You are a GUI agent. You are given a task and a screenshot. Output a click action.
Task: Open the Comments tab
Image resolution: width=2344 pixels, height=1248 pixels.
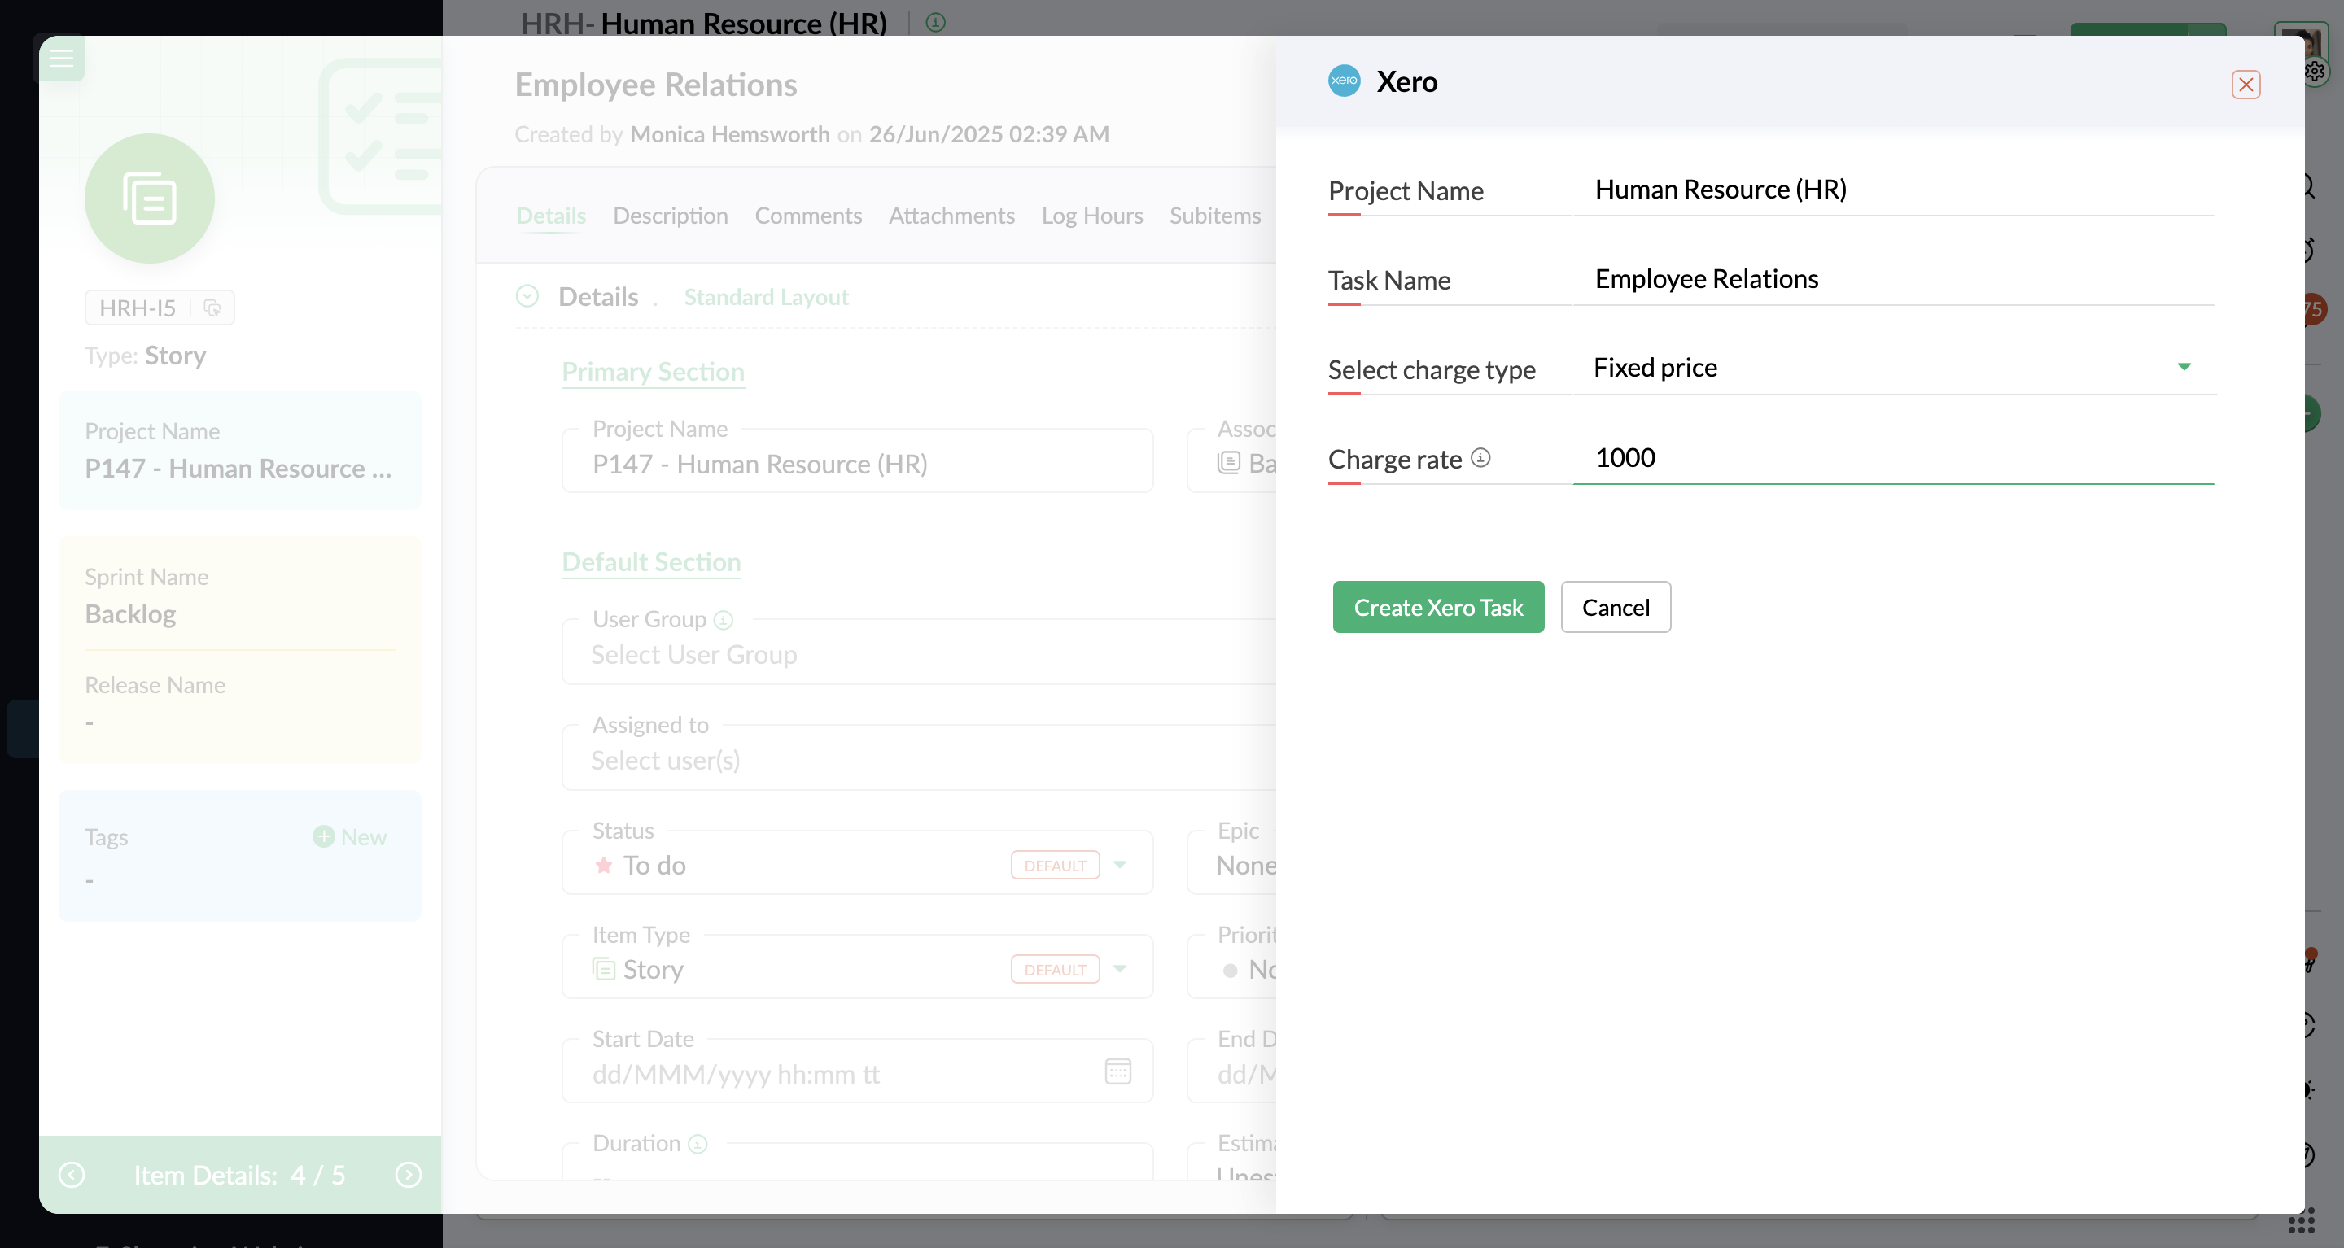(808, 216)
